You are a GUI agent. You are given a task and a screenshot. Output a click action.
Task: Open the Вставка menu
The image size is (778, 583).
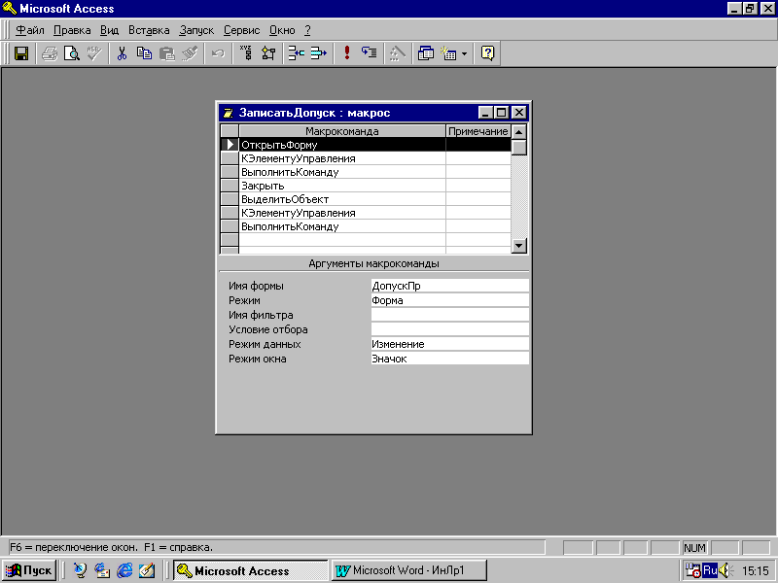pos(149,30)
